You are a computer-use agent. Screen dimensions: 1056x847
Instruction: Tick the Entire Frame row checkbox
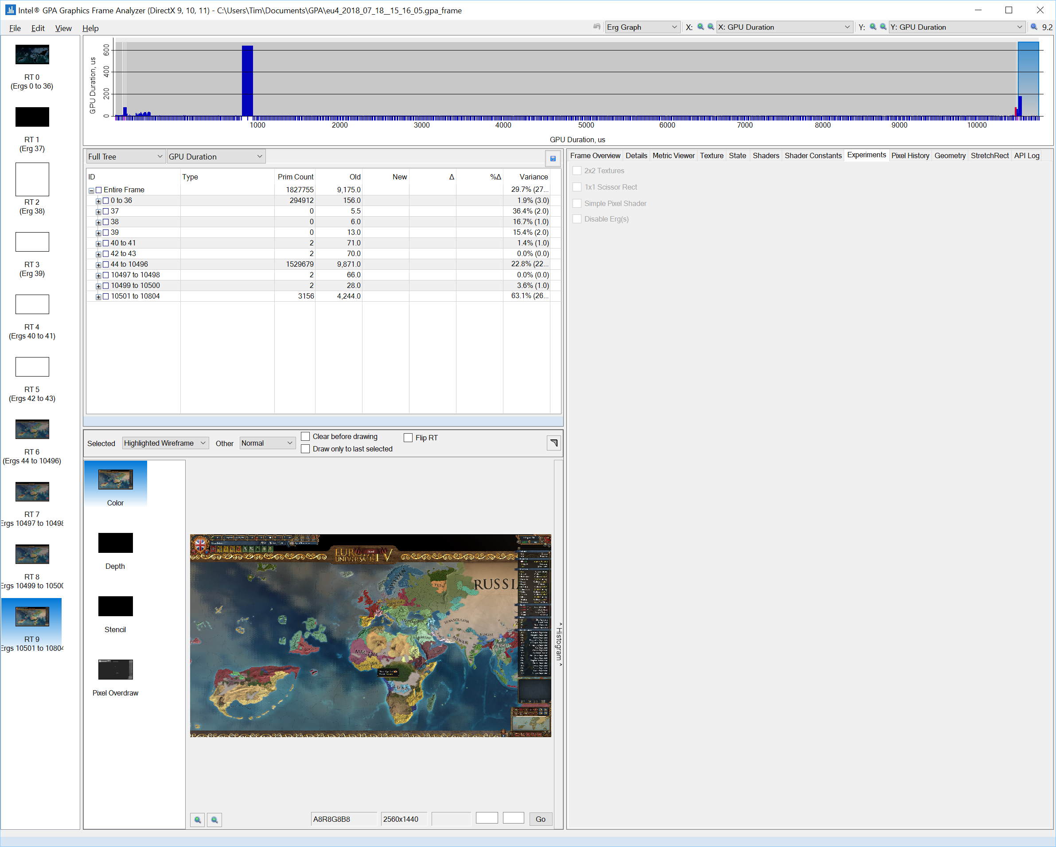click(x=98, y=190)
